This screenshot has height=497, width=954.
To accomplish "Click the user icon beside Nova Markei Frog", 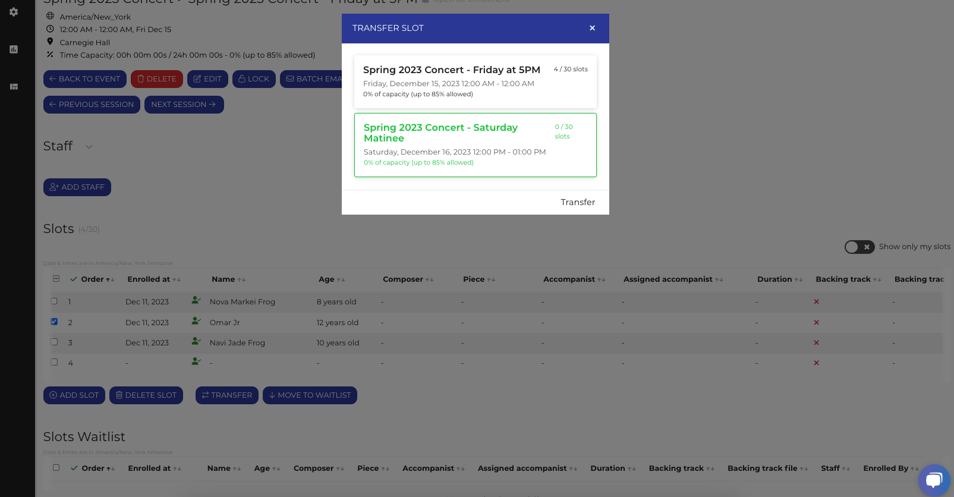I will pyautogui.click(x=196, y=301).
